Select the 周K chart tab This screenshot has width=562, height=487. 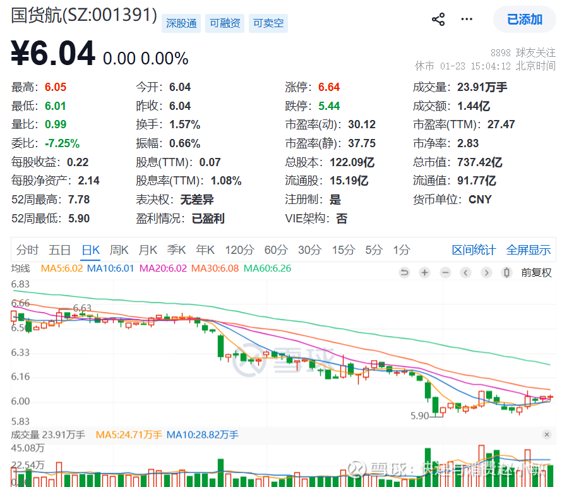119,250
